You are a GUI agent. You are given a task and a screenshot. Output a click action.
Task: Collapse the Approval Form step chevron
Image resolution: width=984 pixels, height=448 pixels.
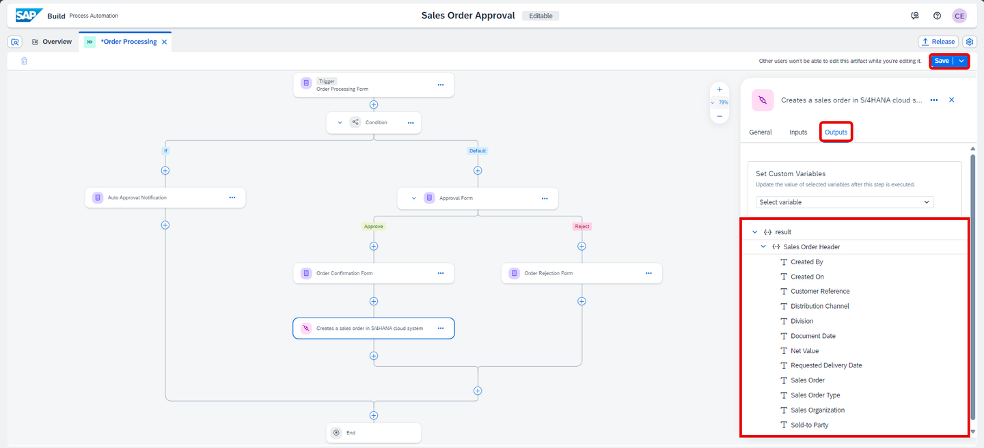(413, 198)
